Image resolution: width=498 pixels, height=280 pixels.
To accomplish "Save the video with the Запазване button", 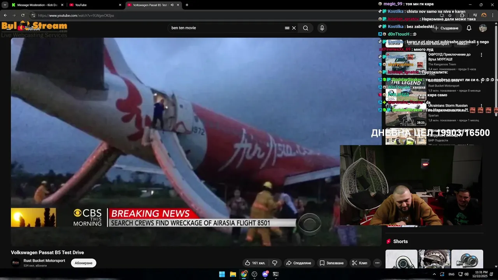I will pyautogui.click(x=332, y=263).
